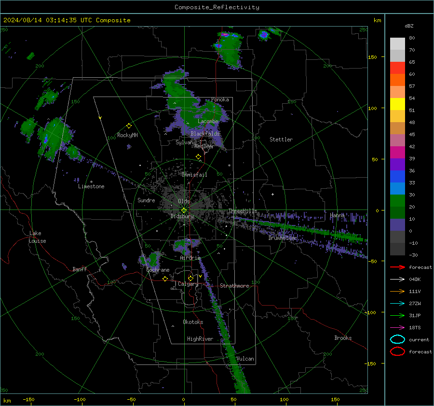Click the dBZ heading above color scale
Image resolution: width=434 pixels, height=406 pixels.
(x=409, y=26)
